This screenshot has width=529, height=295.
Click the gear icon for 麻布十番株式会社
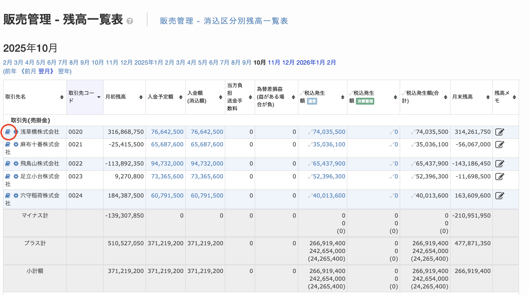click(16, 144)
